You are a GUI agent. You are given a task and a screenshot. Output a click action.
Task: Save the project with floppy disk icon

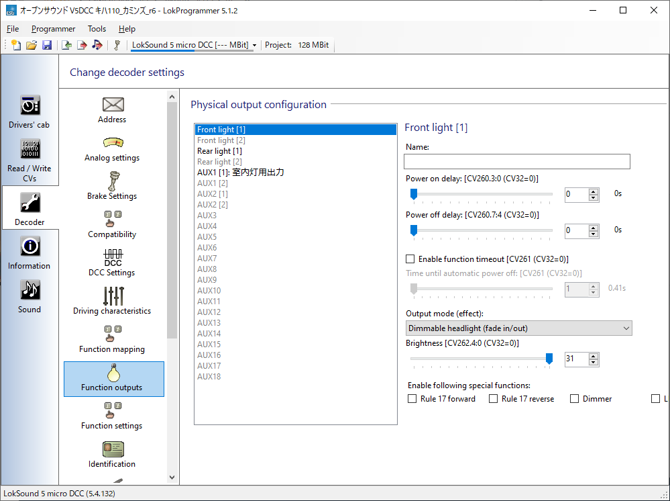coord(46,44)
